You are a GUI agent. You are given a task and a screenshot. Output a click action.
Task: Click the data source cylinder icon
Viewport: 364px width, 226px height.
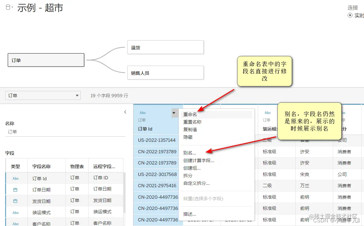pos(8,7)
